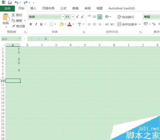Viewport: 160px width, 140px height.
Task: Select column A header
Action: point(13,45)
